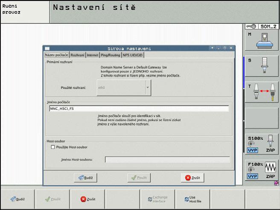Open the Název počítače tab
Image resolution: width=280 pixels, height=210 pixels.
[x=56, y=55]
